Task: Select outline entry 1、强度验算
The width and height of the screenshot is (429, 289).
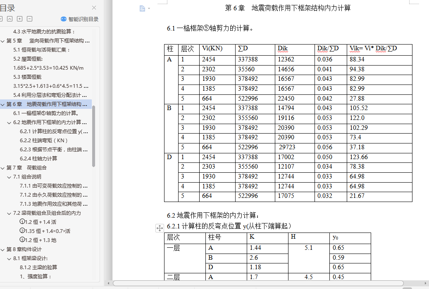Action: tap(36, 277)
